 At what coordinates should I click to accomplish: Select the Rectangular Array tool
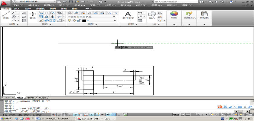tap(52, 20)
